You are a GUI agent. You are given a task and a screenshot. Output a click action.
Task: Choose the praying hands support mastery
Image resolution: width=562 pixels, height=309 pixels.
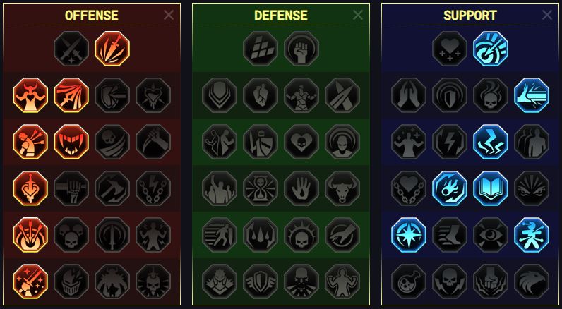409,95
